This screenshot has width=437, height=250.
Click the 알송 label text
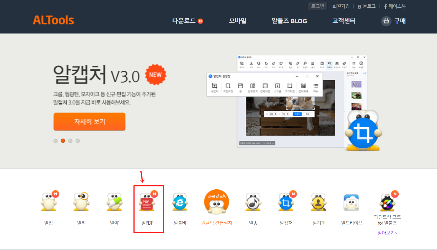[253, 223]
